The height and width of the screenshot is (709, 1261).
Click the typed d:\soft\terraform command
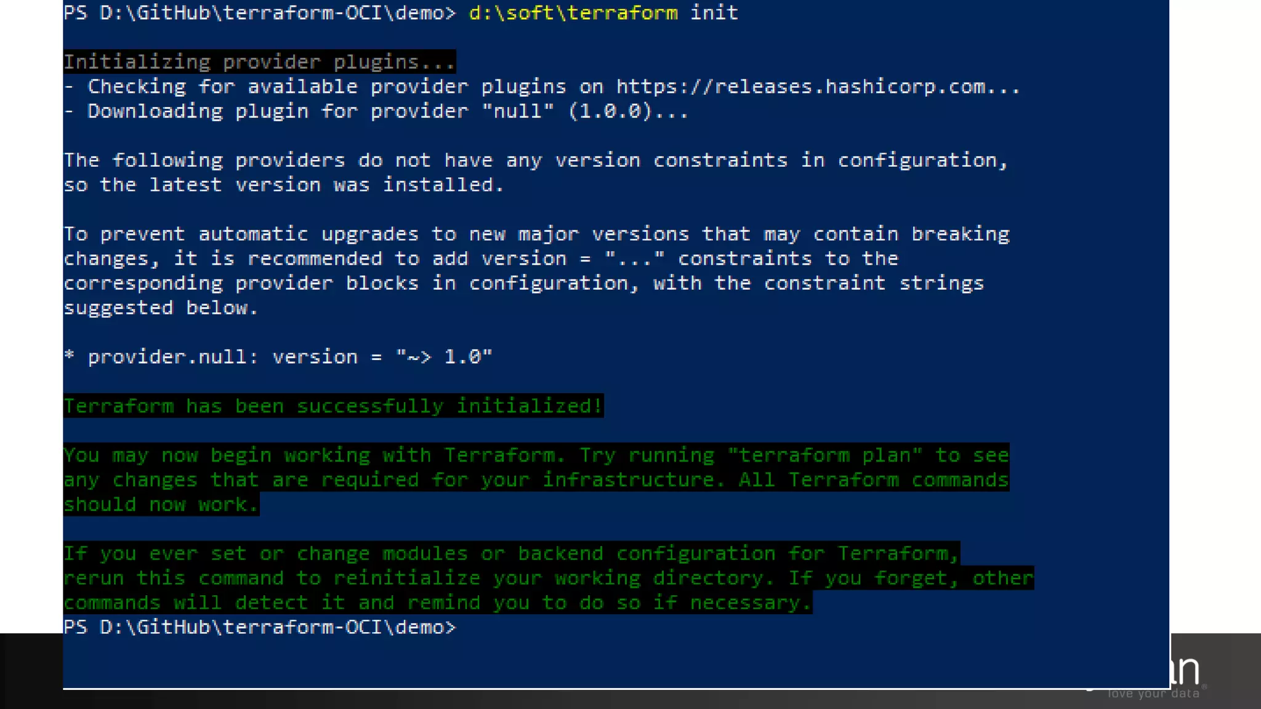point(573,13)
